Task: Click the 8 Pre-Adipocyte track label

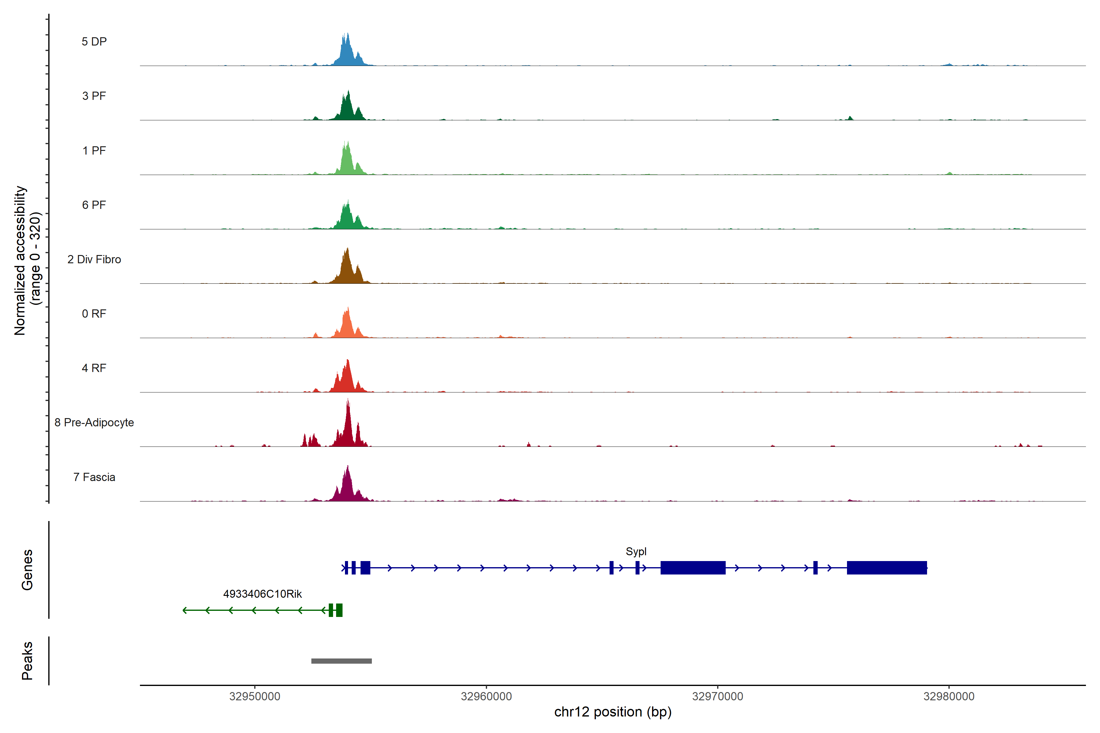Action: [94, 423]
